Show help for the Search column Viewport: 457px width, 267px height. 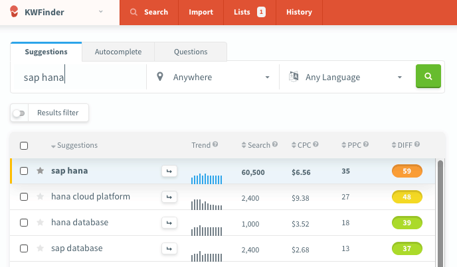(x=275, y=144)
